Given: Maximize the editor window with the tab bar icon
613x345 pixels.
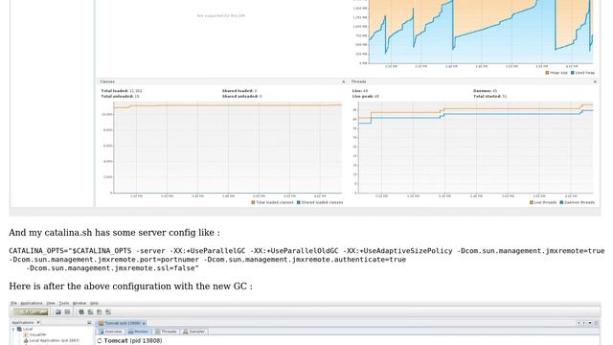Looking at the screenshot, I should tap(596, 323).
